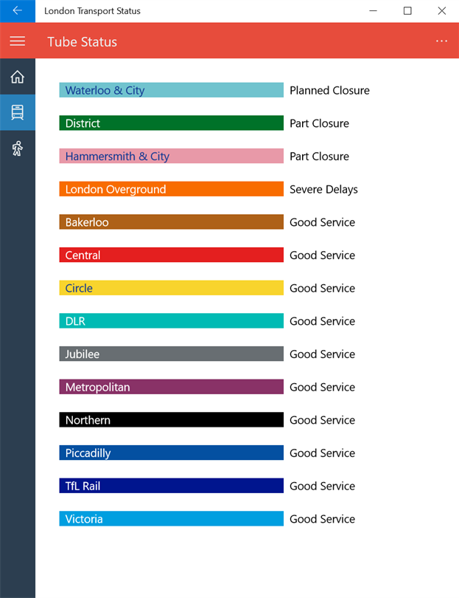The image size is (459, 598).
Task: Go to the Home page icon
Action: click(x=17, y=77)
